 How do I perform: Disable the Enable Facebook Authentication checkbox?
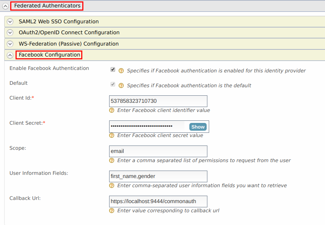click(x=112, y=70)
